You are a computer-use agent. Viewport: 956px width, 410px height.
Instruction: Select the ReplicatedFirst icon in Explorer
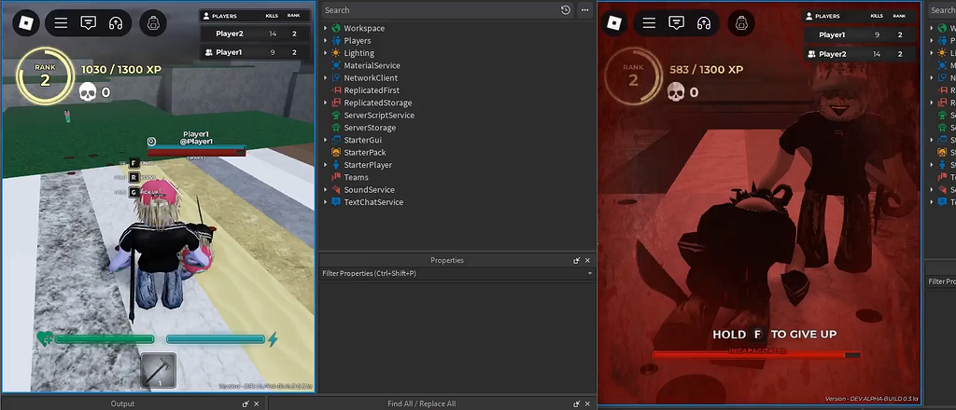pos(336,90)
